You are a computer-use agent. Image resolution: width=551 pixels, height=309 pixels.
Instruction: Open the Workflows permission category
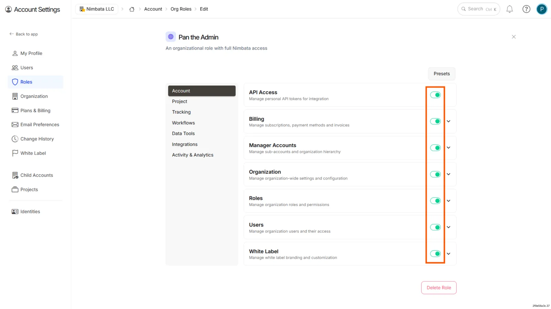pyautogui.click(x=201, y=123)
